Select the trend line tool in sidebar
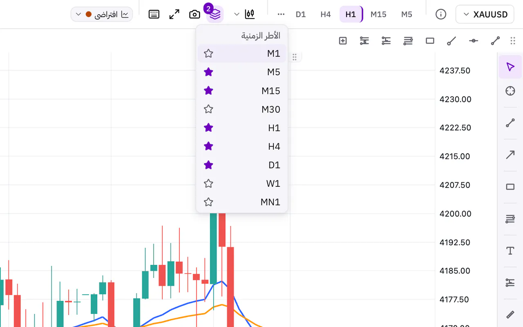523x327 pixels. (x=510, y=123)
